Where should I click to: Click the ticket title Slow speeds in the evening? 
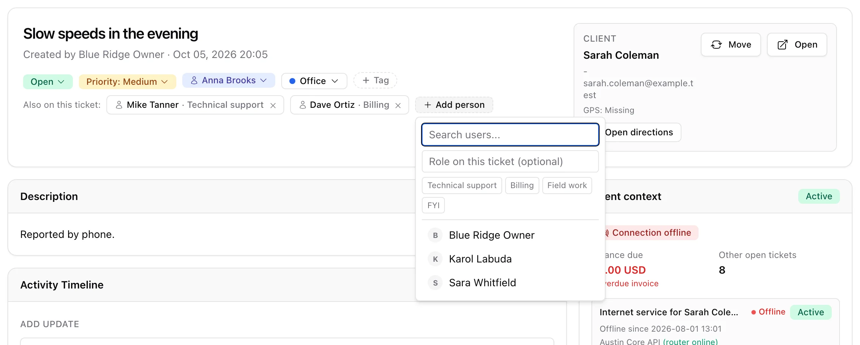coord(110,34)
